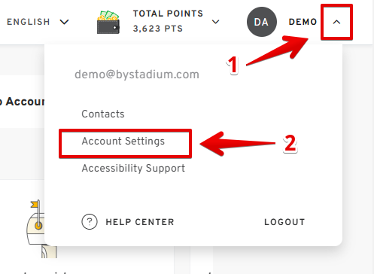Select Account Settings menu item
This screenshot has width=374, height=274.
[x=123, y=141]
